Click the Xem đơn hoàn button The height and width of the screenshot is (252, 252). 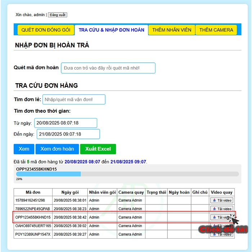click(57, 149)
